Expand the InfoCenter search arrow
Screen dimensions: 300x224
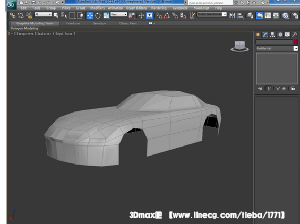[186, 3]
